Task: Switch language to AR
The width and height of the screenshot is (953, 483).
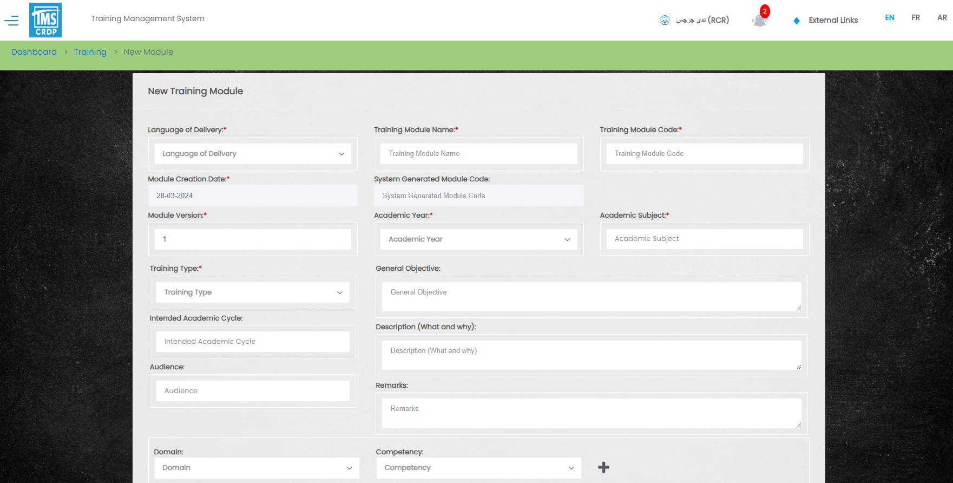Action: point(942,18)
